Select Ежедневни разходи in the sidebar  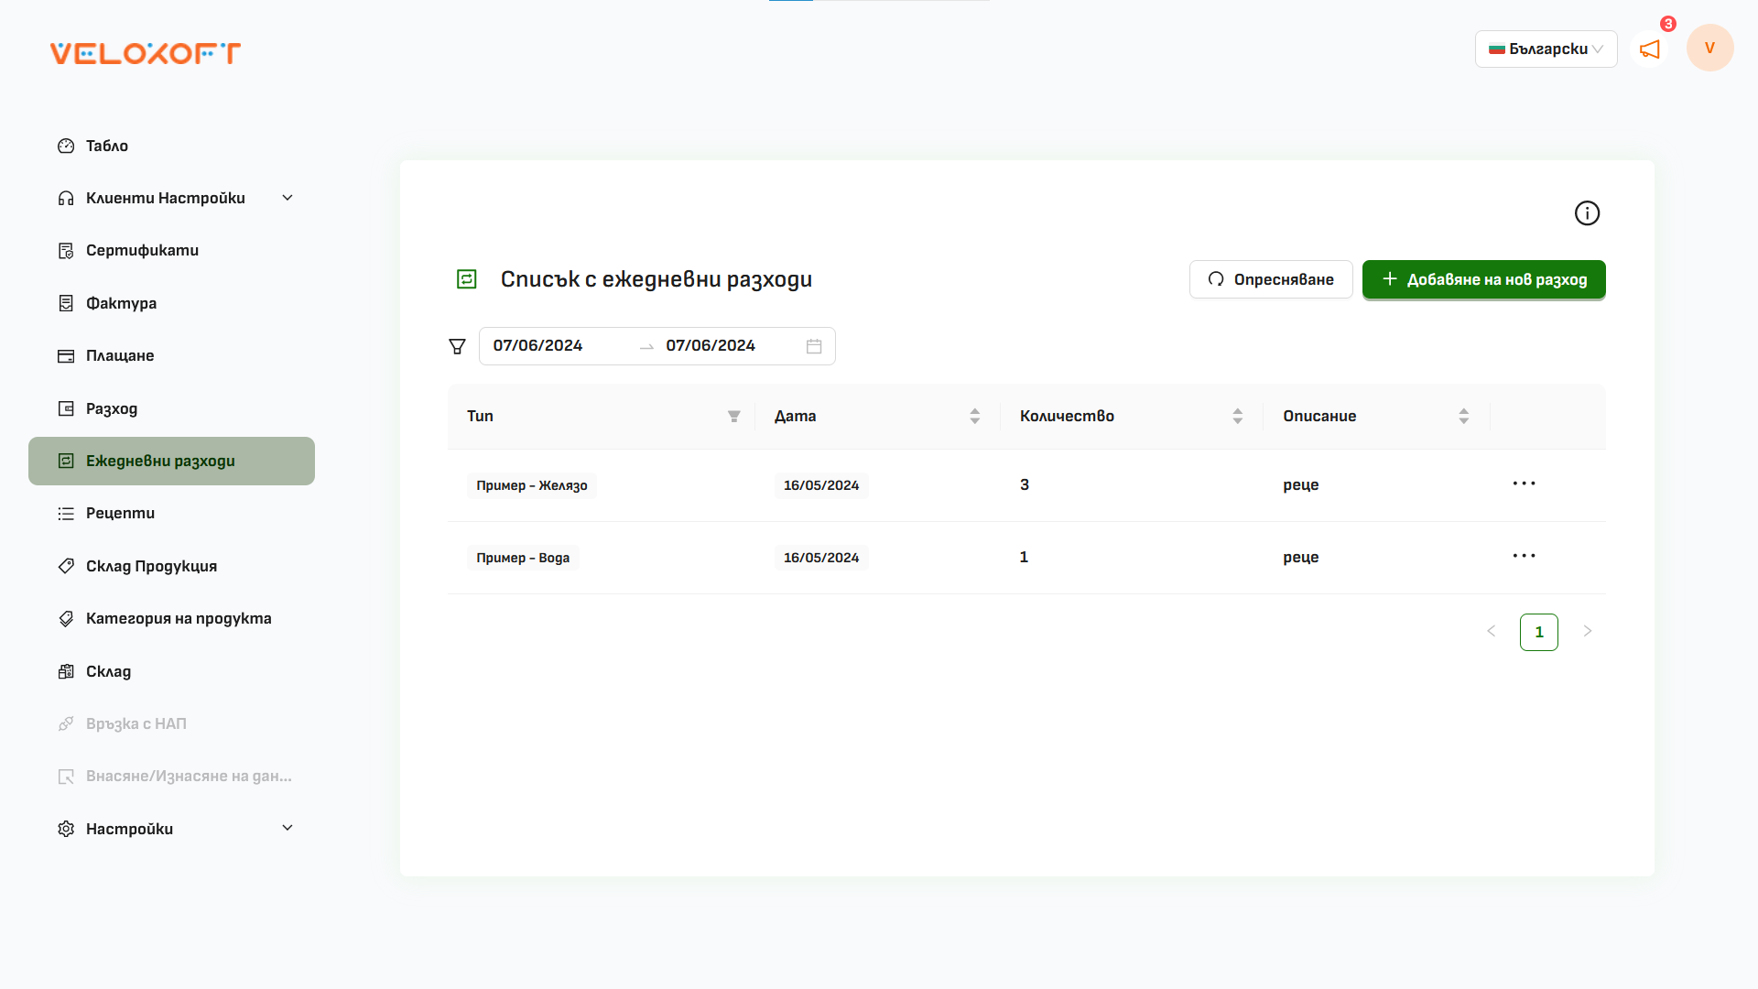tap(160, 461)
